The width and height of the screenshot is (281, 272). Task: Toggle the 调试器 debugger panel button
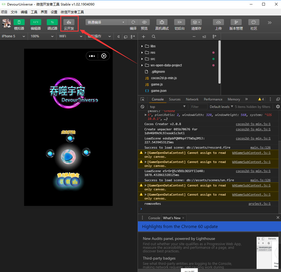(x=52, y=22)
